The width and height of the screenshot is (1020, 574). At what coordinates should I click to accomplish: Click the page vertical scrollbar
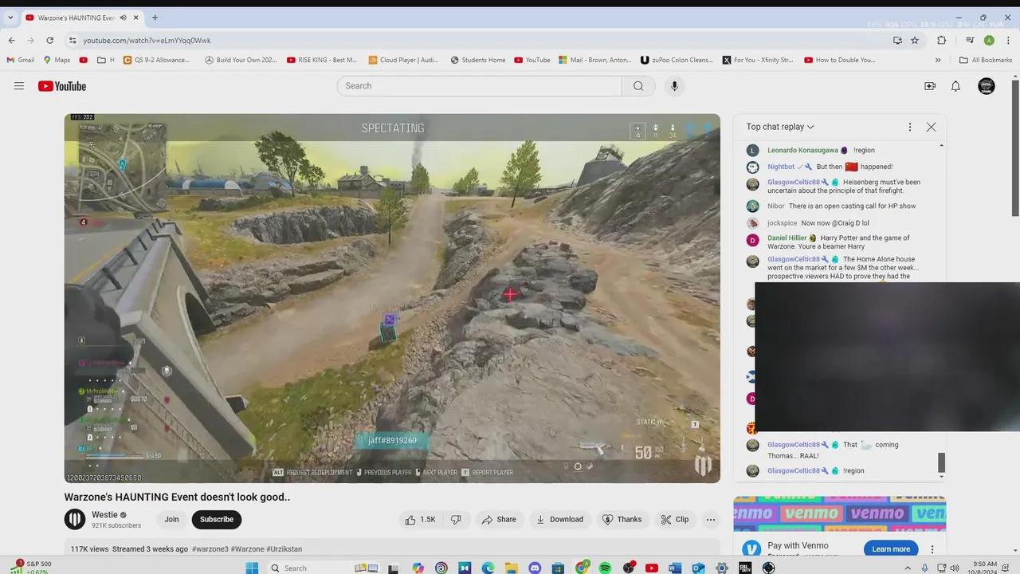pyautogui.click(x=1015, y=147)
